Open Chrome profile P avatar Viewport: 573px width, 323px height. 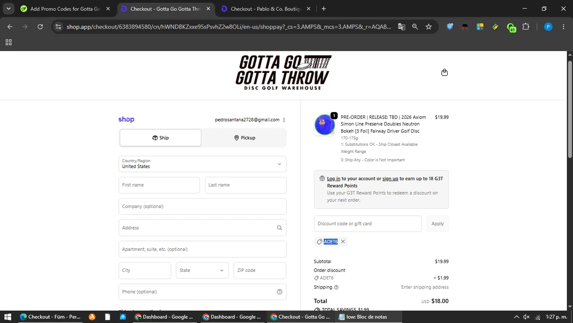coord(548,27)
